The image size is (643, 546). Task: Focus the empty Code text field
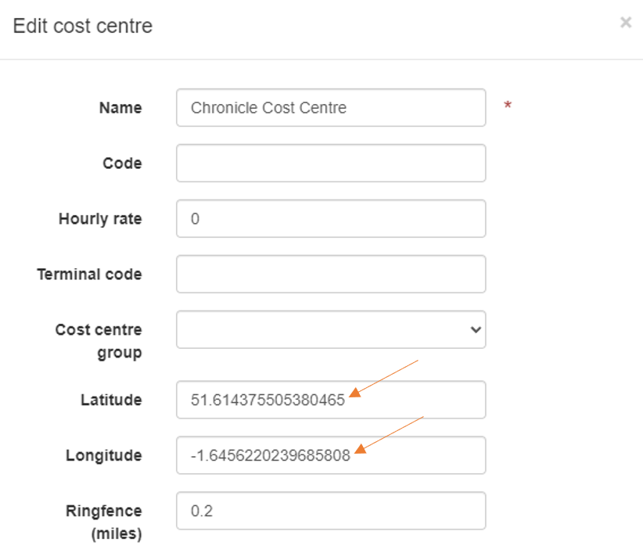pyautogui.click(x=331, y=163)
